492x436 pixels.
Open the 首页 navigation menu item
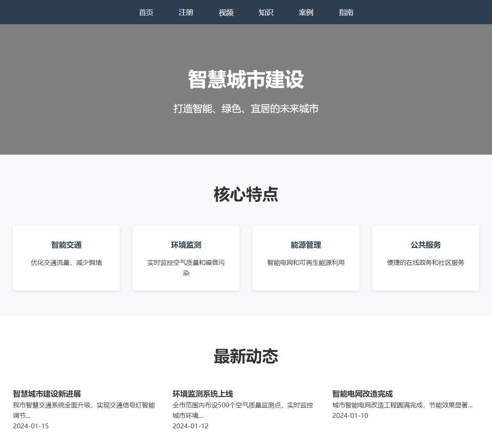coord(146,12)
